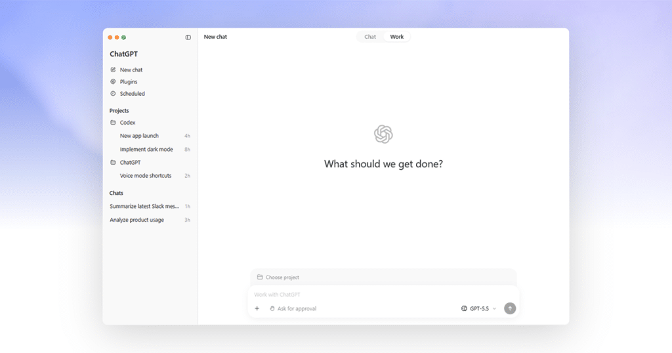Open the Voice mode shortcuts chat

pyautogui.click(x=146, y=176)
